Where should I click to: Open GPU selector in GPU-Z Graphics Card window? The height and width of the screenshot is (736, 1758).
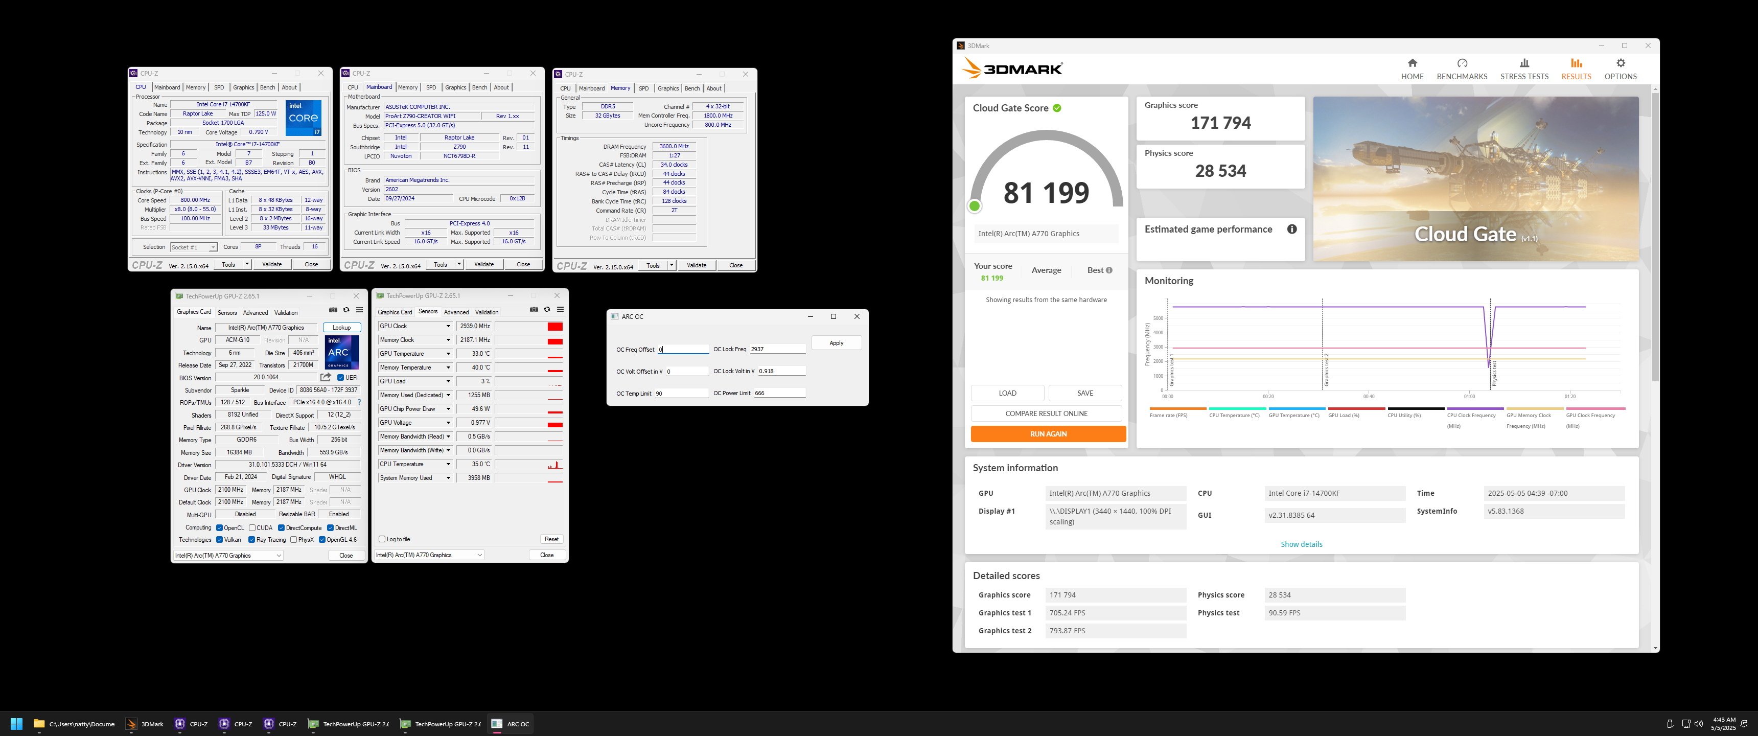point(228,556)
